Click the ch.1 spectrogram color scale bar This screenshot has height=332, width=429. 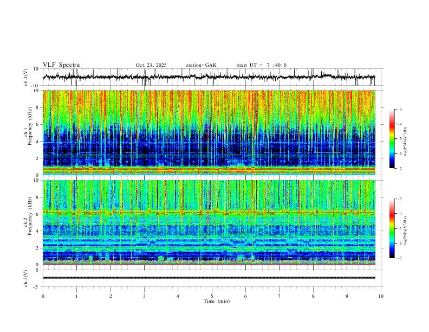[x=392, y=139]
